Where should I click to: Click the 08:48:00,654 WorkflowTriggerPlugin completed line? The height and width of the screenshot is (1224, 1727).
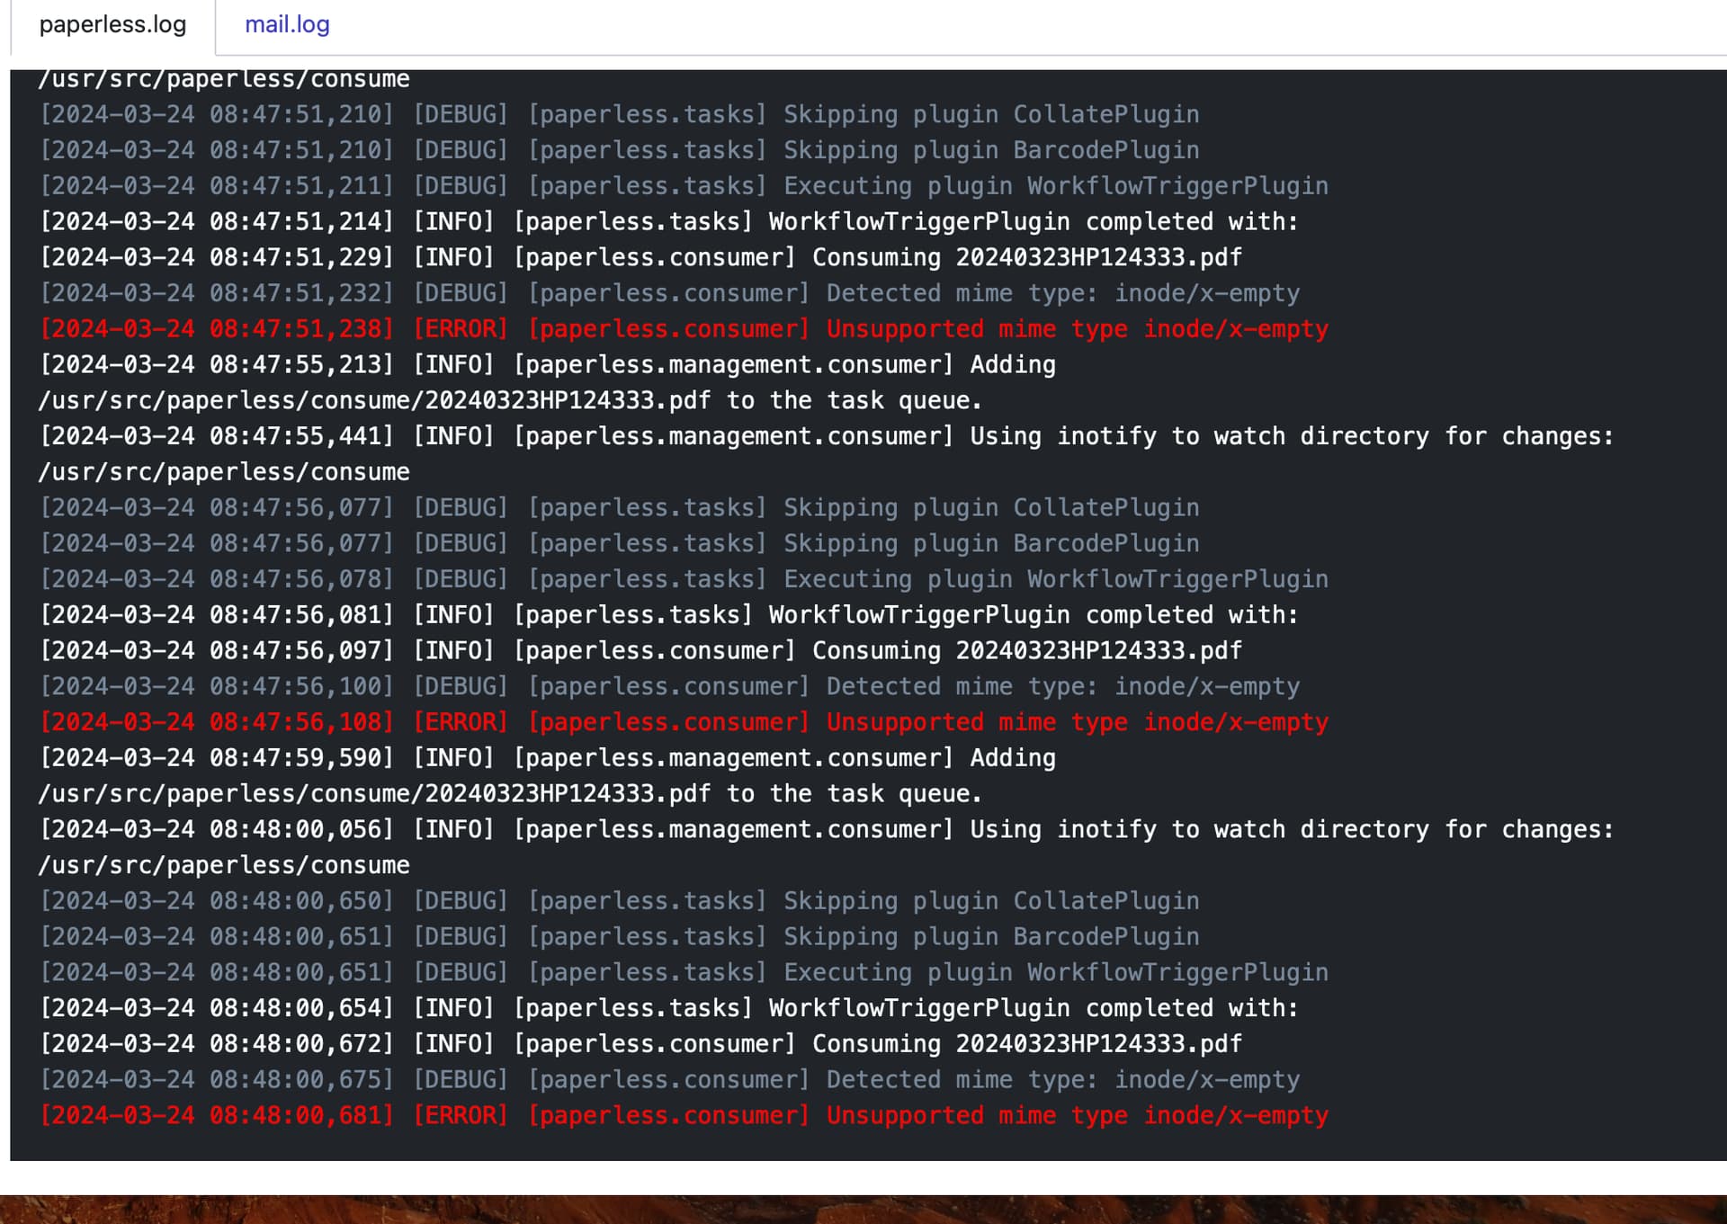(669, 1007)
